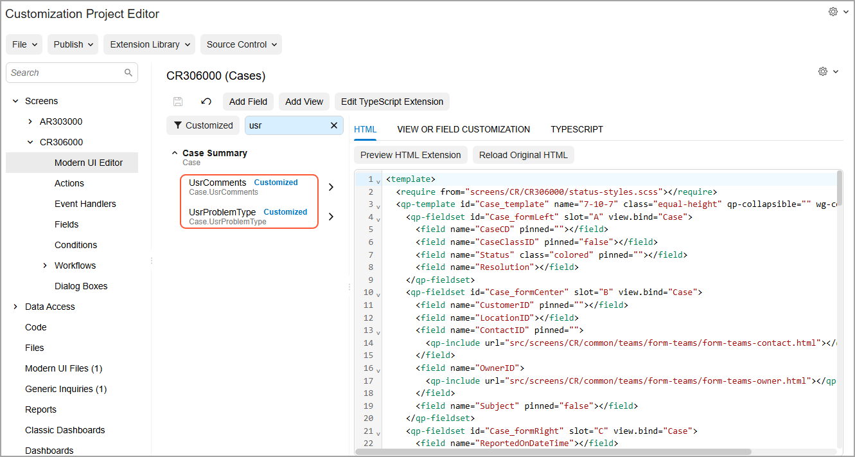Open UsrProblemType field details chevron
Image resolution: width=855 pixels, height=457 pixels.
coord(331,217)
